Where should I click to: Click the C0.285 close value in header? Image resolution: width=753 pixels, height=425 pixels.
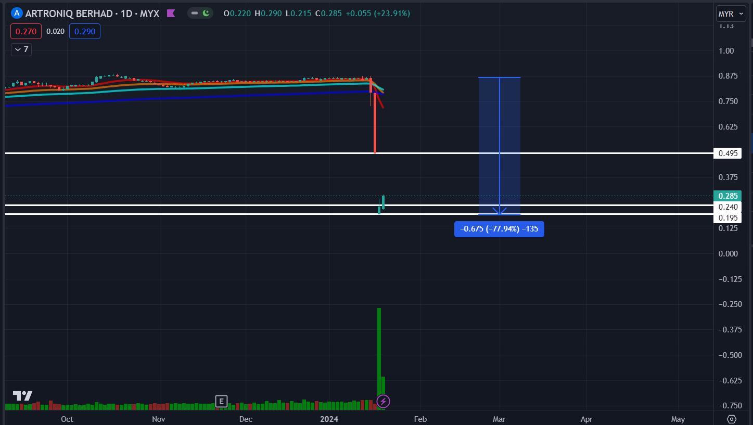click(328, 14)
